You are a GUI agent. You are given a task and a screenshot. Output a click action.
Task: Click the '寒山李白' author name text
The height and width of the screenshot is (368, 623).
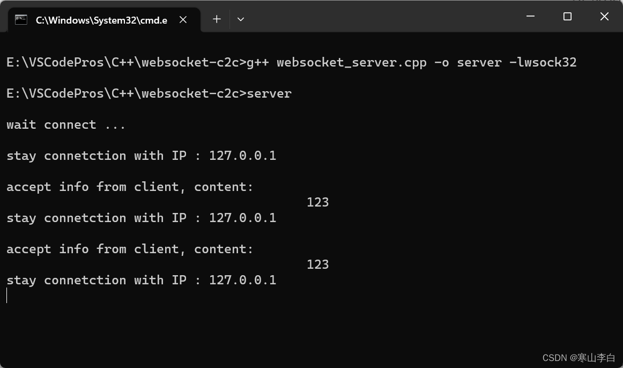coord(598,357)
